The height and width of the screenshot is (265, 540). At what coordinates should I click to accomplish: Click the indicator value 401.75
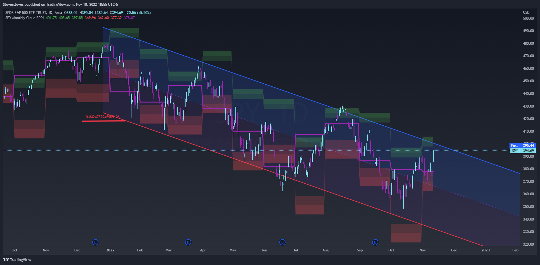point(51,18)
